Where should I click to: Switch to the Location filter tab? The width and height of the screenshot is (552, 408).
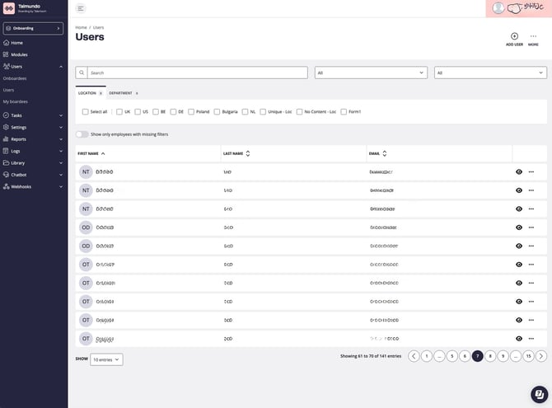[x=90, y=93]
